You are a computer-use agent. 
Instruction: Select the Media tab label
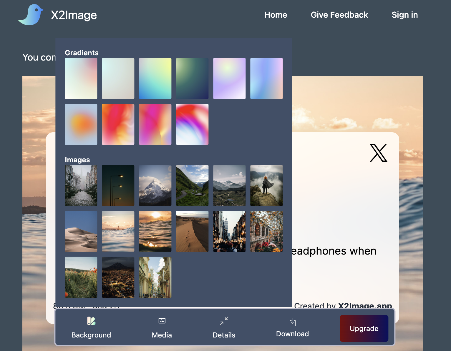click(x=162, y=335)
